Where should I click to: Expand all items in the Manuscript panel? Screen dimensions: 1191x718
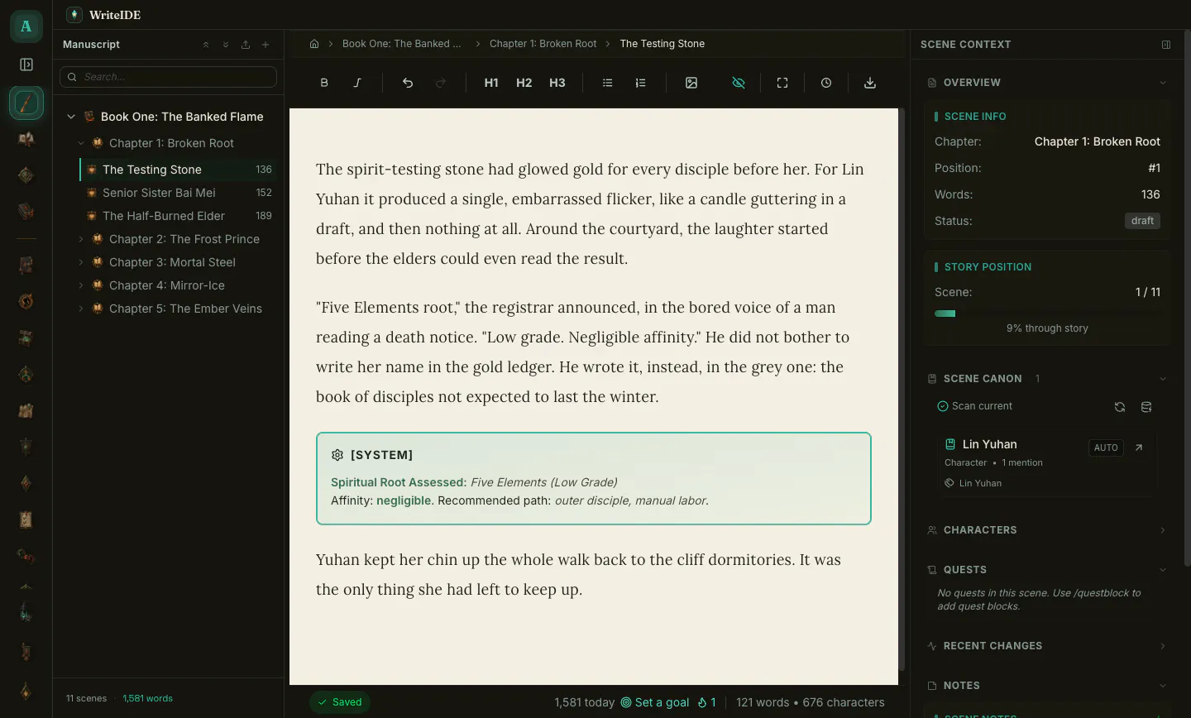coord(226,45)
